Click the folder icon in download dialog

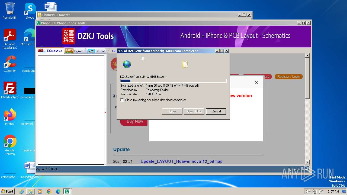pos(185,64)
